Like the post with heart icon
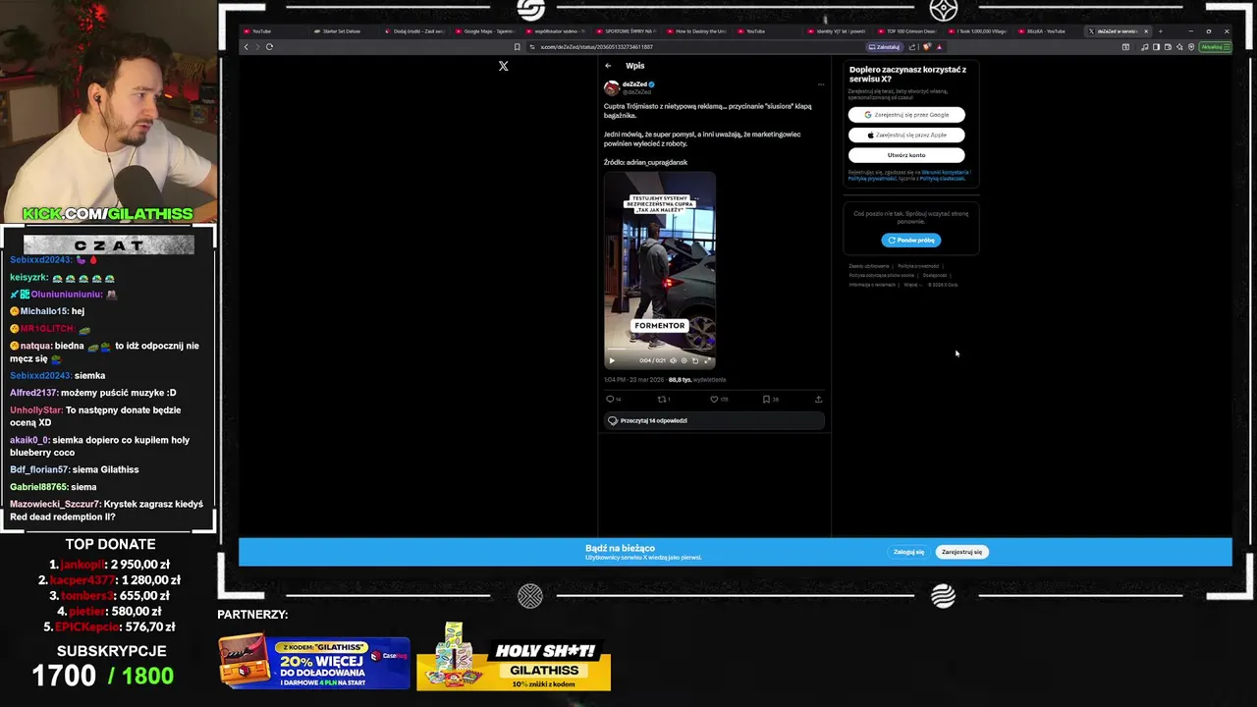 click(x=714, y=399)
